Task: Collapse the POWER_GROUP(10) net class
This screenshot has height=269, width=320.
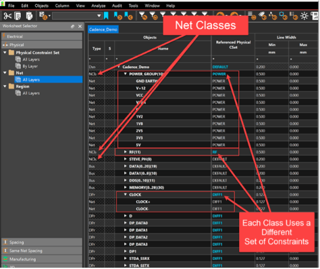Action: coord(126,74)
